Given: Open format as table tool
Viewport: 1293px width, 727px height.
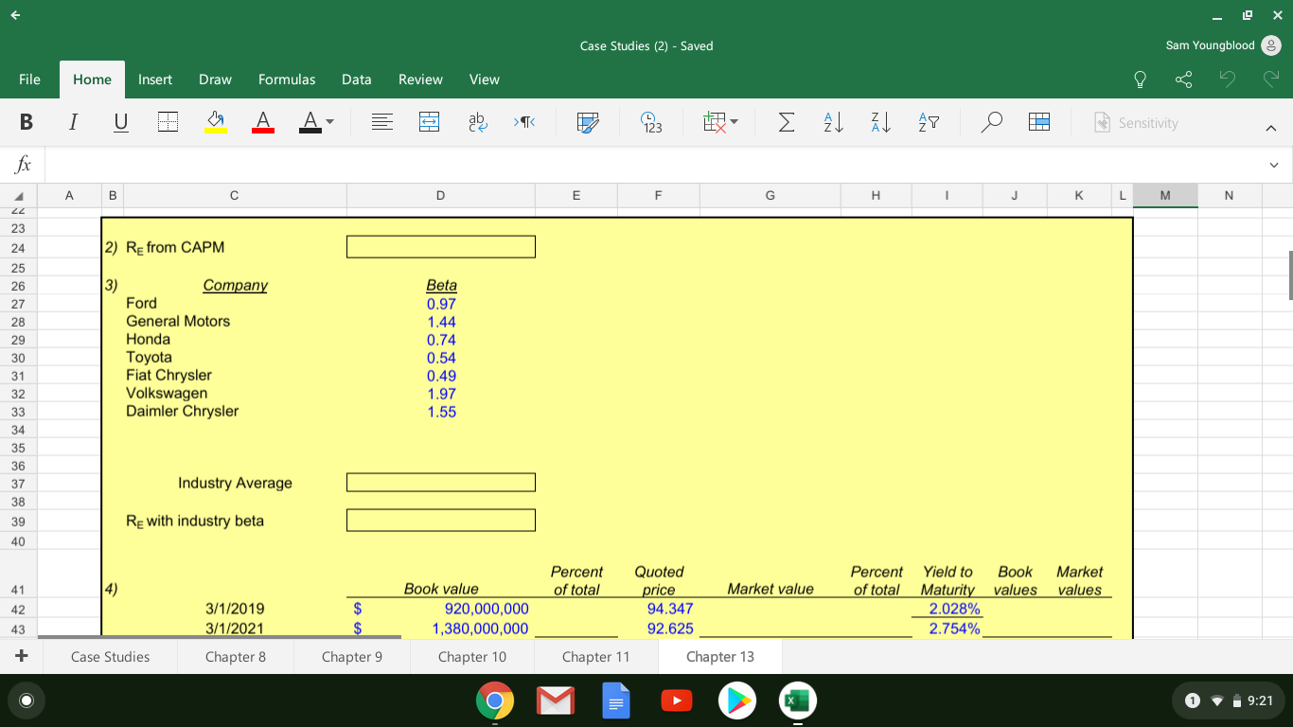Looking at the screenshot, I should click(589, 123).
